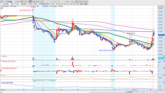Click the plus zoom-in icon at bottom right
The height and width of the screenshot is (93, 165).
pyautogui.click(x=162, y=92)
